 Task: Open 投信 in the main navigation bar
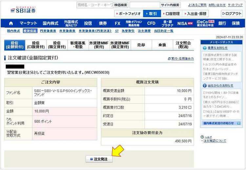tap(88, 23)
